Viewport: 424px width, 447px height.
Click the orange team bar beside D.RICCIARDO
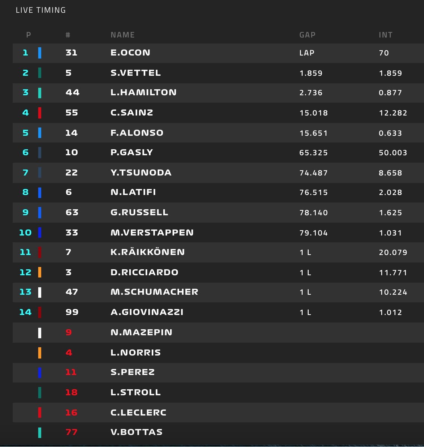(40, 272)
